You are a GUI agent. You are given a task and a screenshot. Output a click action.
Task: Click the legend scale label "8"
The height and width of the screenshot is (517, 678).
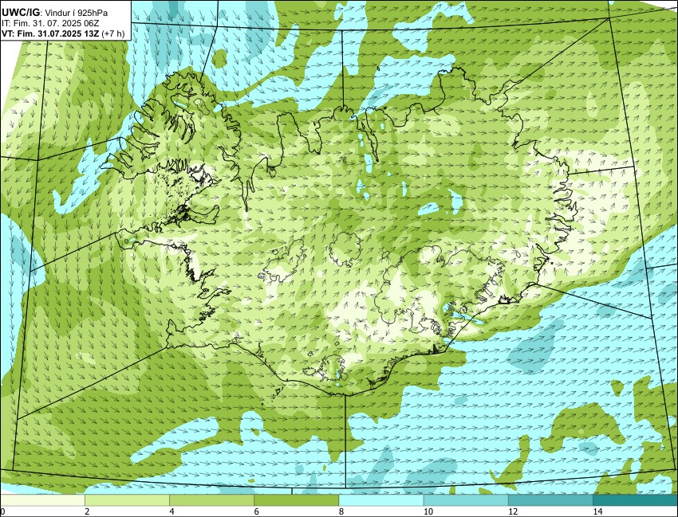[x=341, y=511]
